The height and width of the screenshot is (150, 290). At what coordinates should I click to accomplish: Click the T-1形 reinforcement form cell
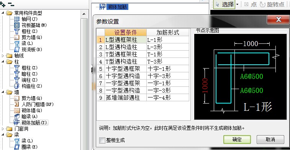point(168,54)
